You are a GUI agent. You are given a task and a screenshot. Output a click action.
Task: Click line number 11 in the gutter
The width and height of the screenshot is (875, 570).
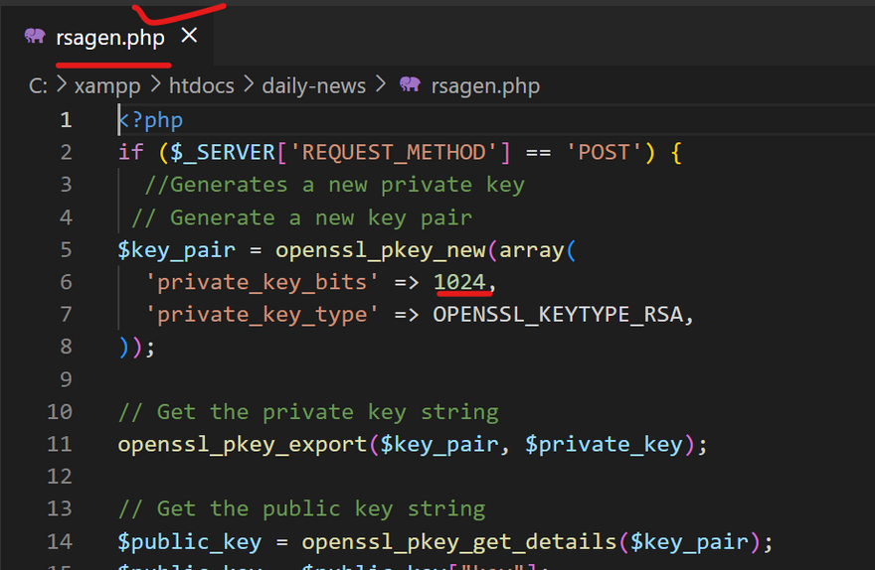pos(60,444)
